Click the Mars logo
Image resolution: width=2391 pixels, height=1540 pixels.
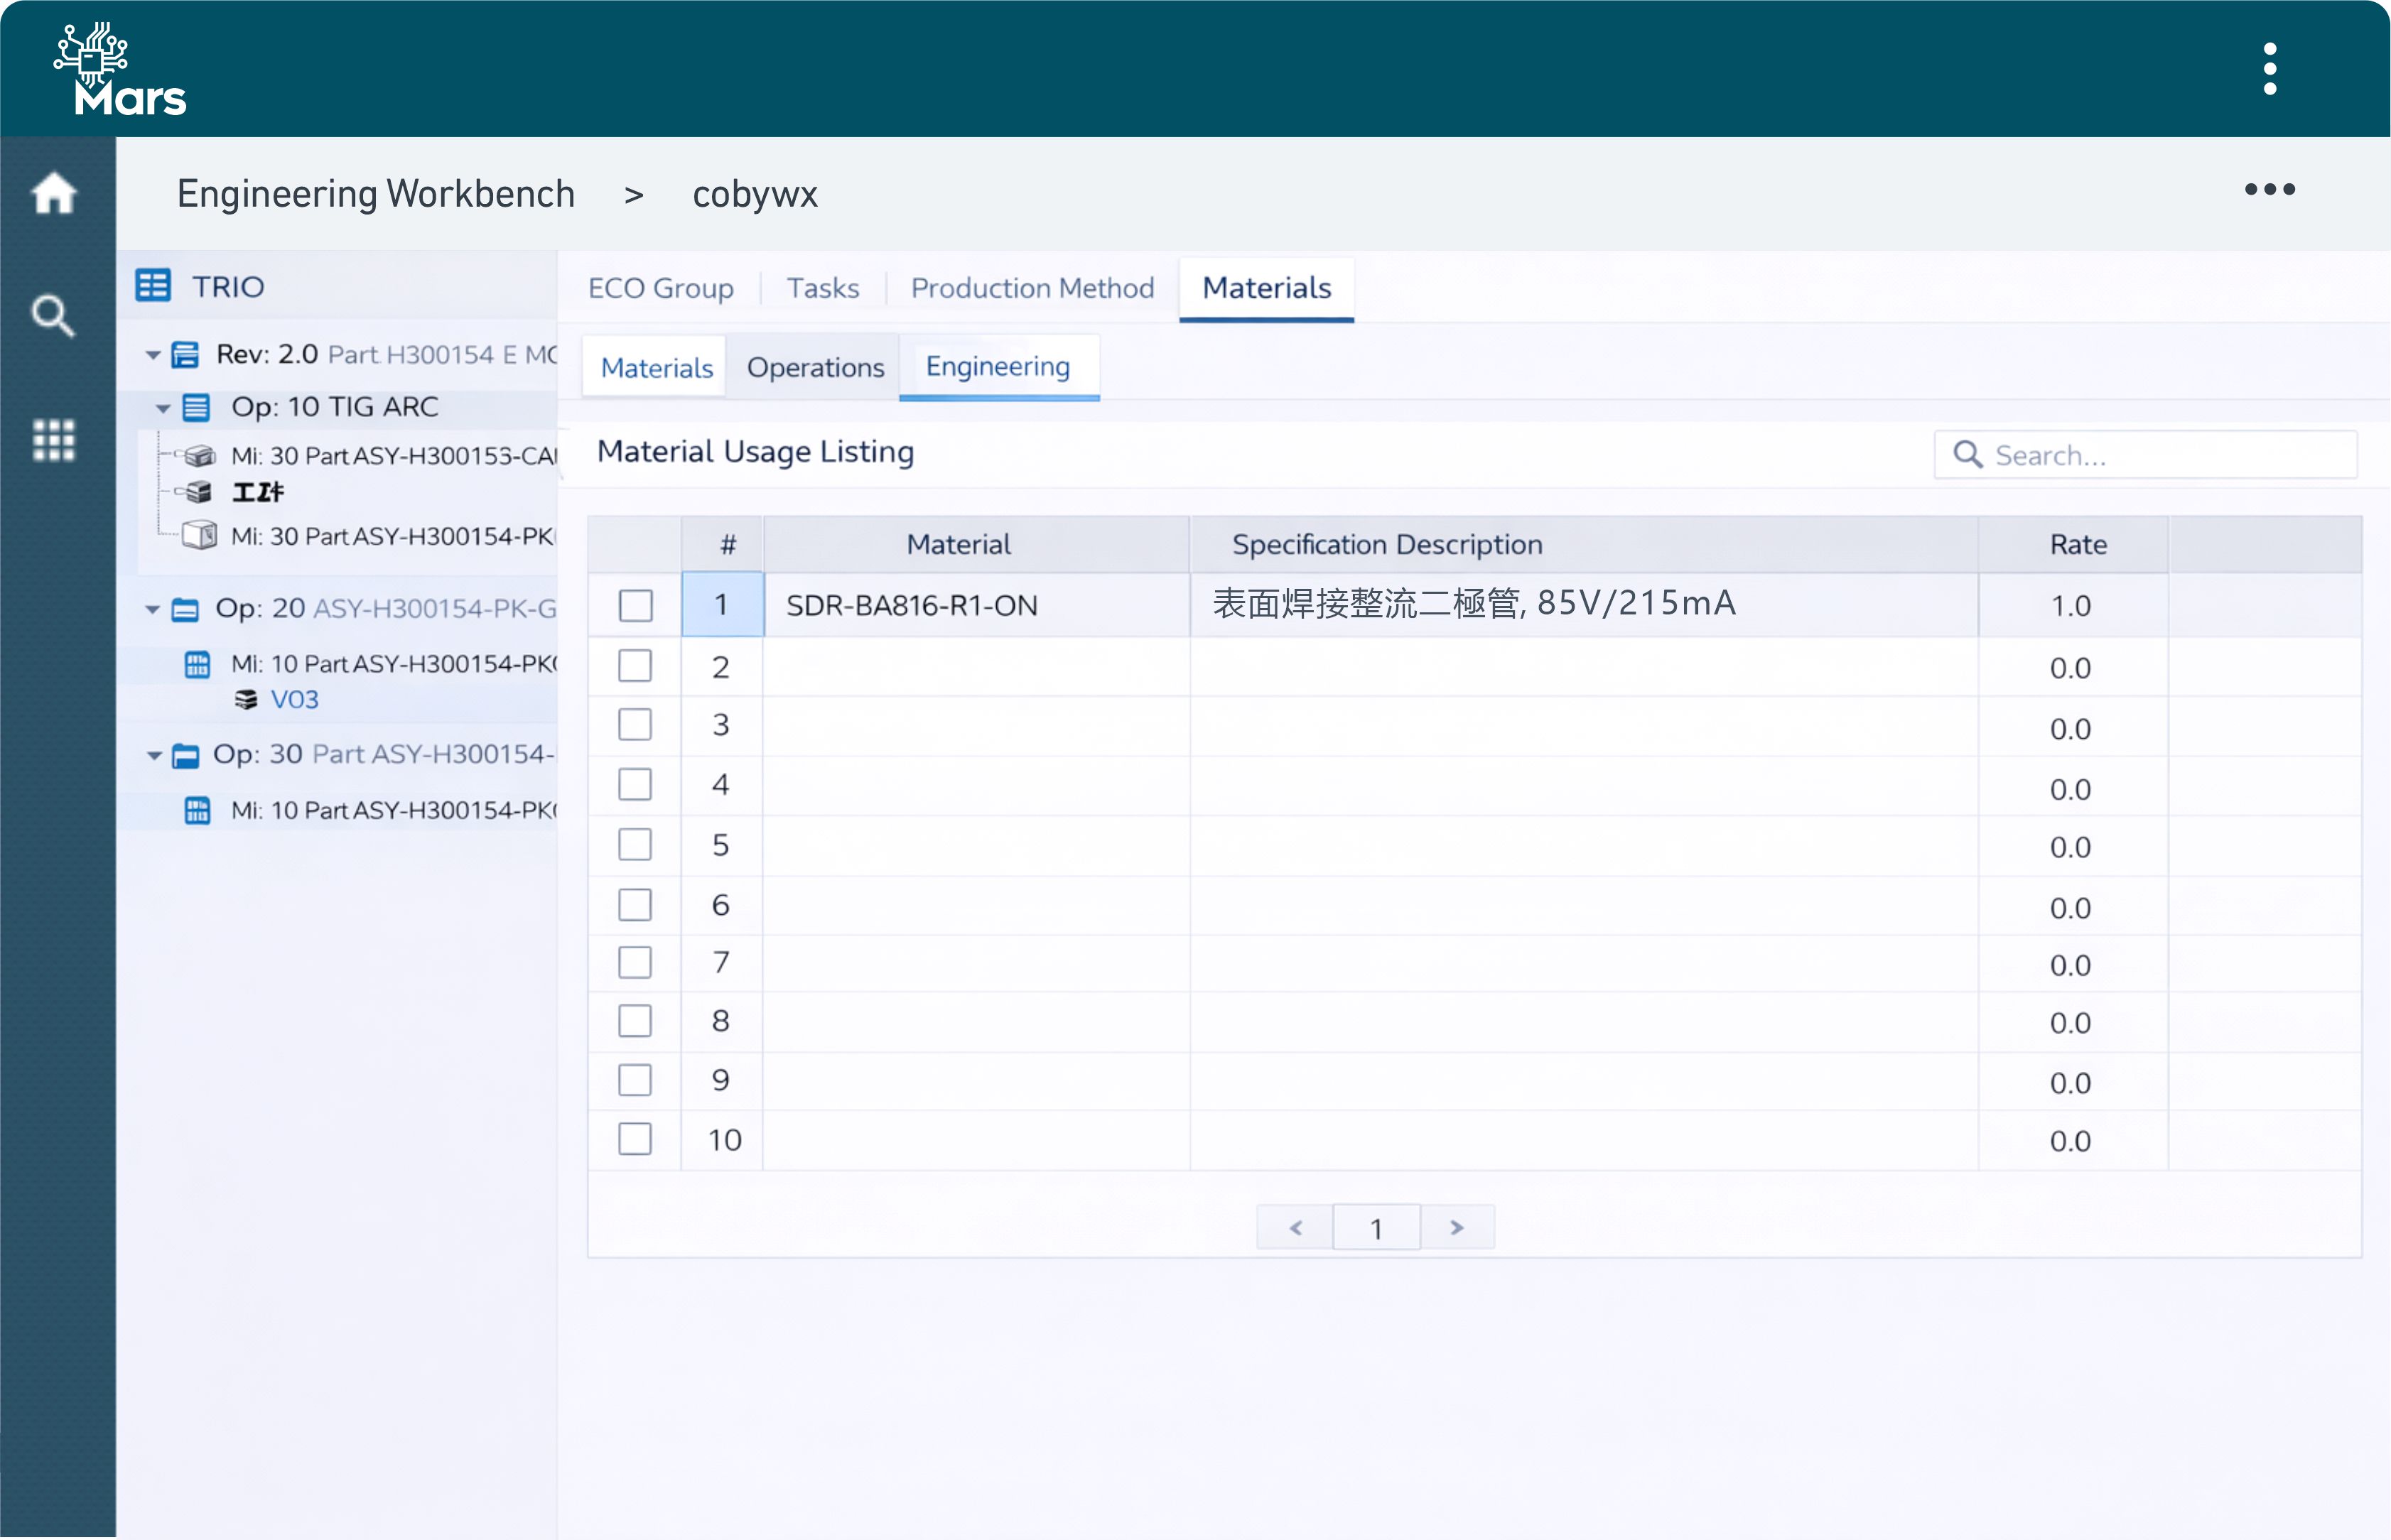pos(120,70)
